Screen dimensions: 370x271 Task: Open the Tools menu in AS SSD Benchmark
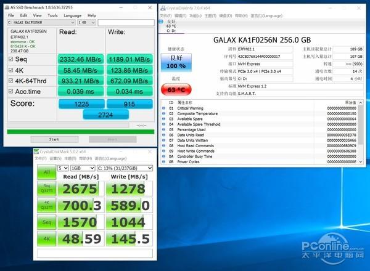tap(52, 15)
